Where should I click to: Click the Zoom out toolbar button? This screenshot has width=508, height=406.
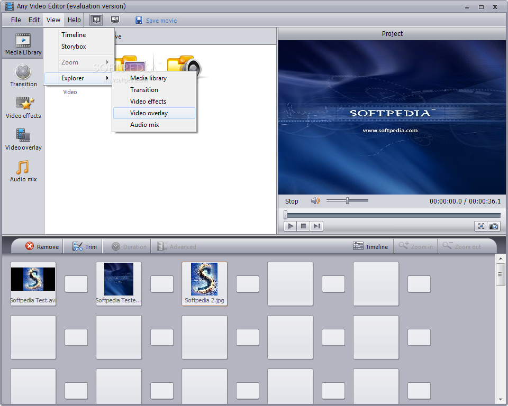462,247
